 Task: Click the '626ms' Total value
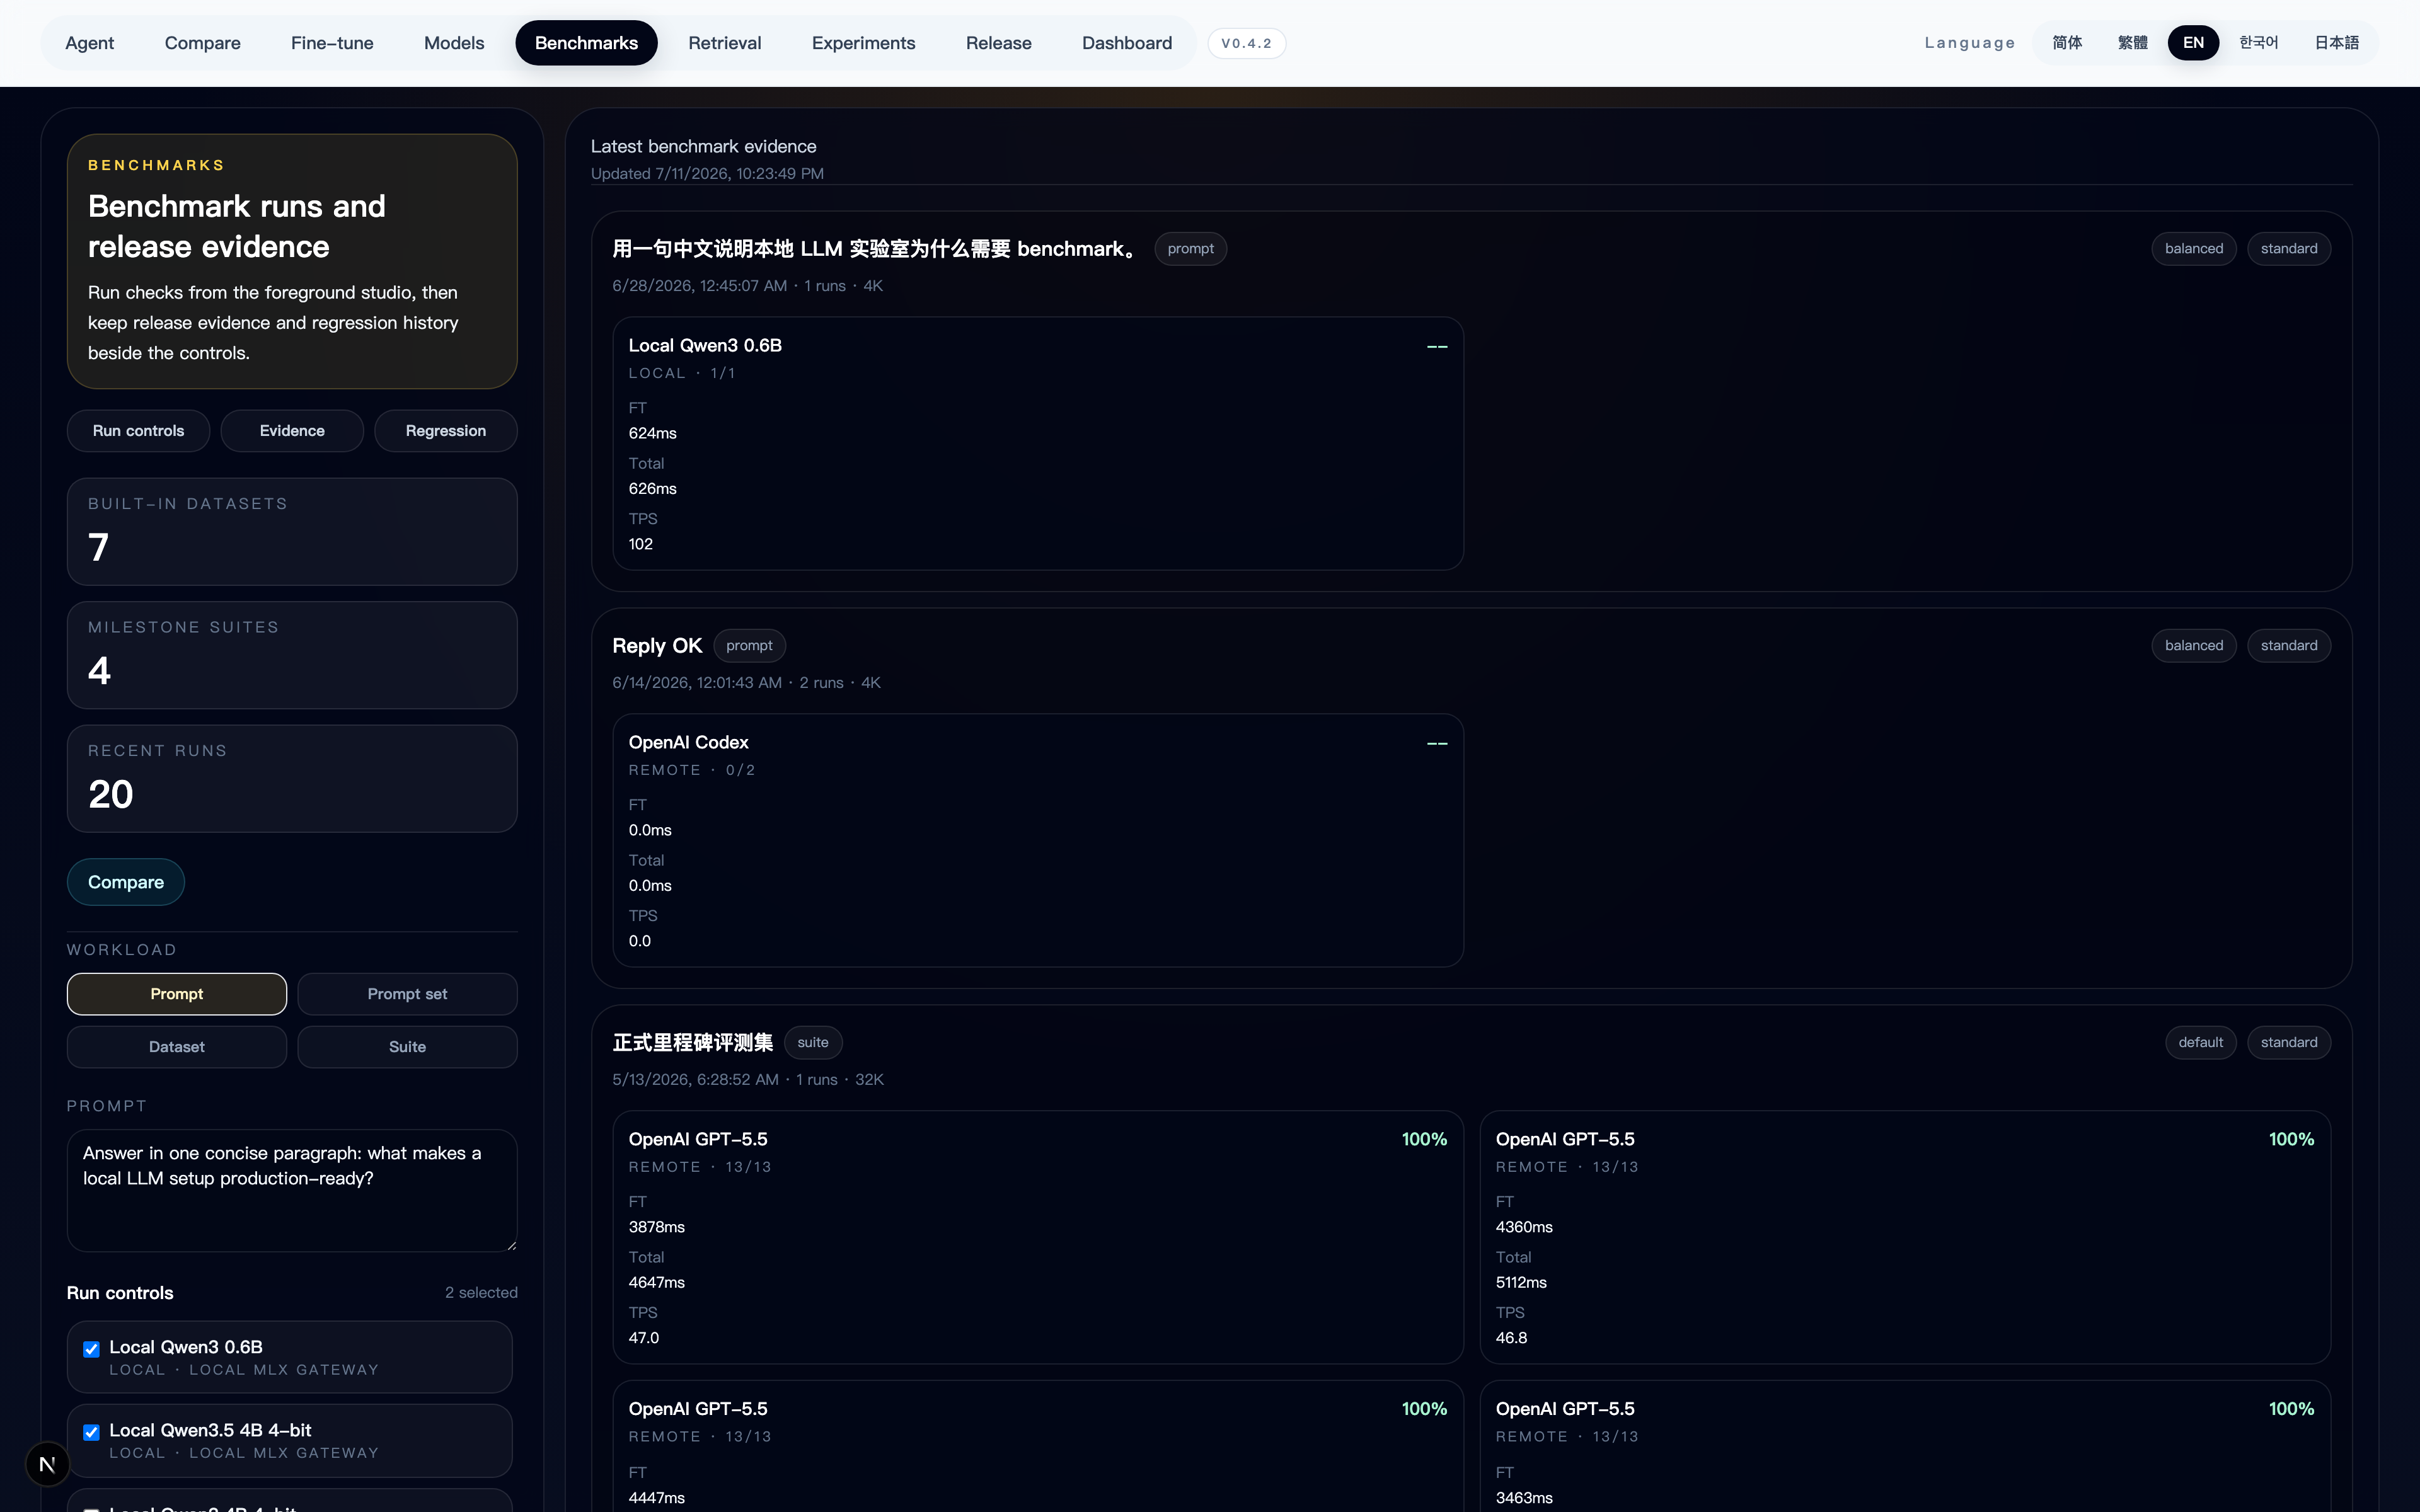click(653, 489)
